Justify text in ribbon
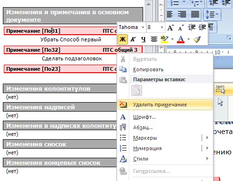 click(x=195, y=14)
